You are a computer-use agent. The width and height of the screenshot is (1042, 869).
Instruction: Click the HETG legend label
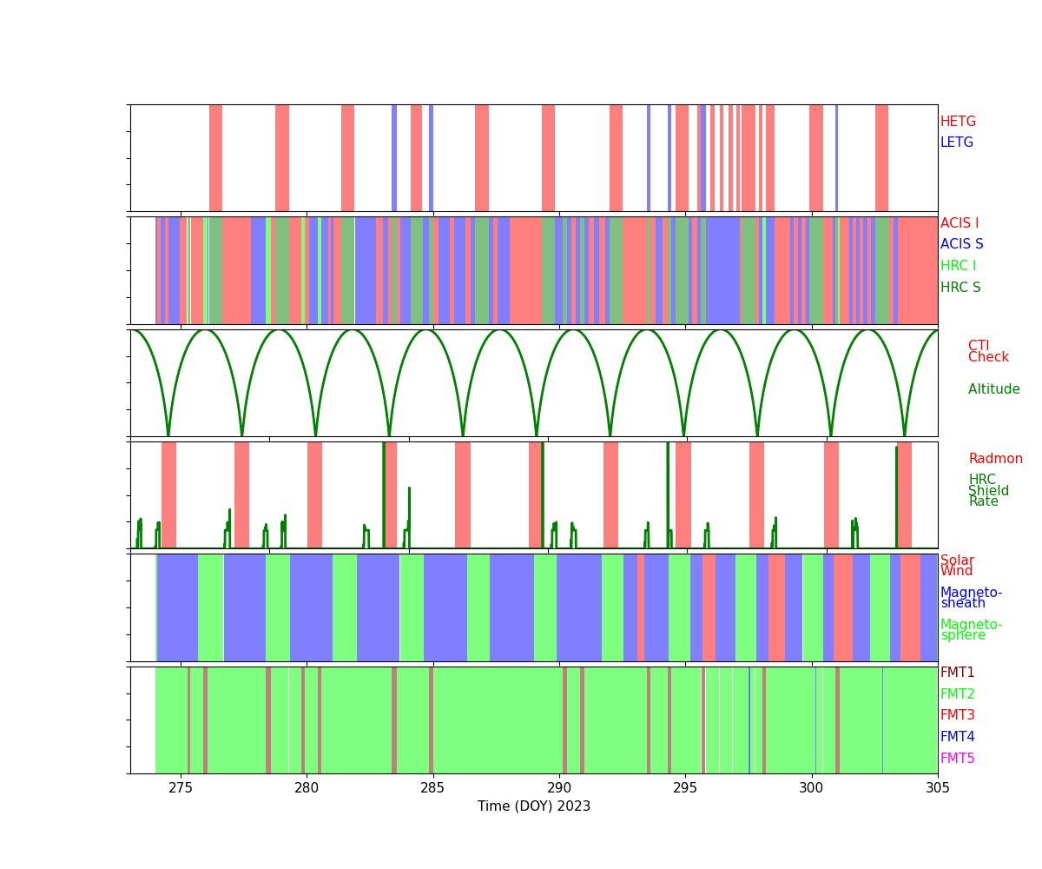[958, 123]
